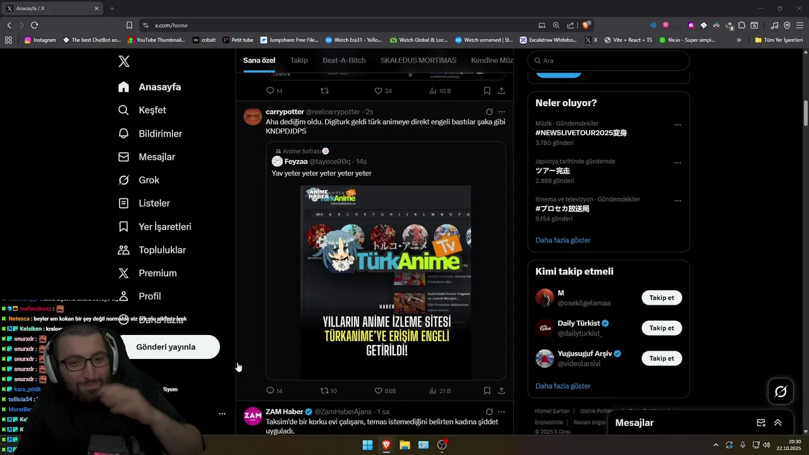Image resolution: width=809 pixels, height=455 pixels.
Task: Open Grok explain on carrypotter post
Action: [489, 112]
